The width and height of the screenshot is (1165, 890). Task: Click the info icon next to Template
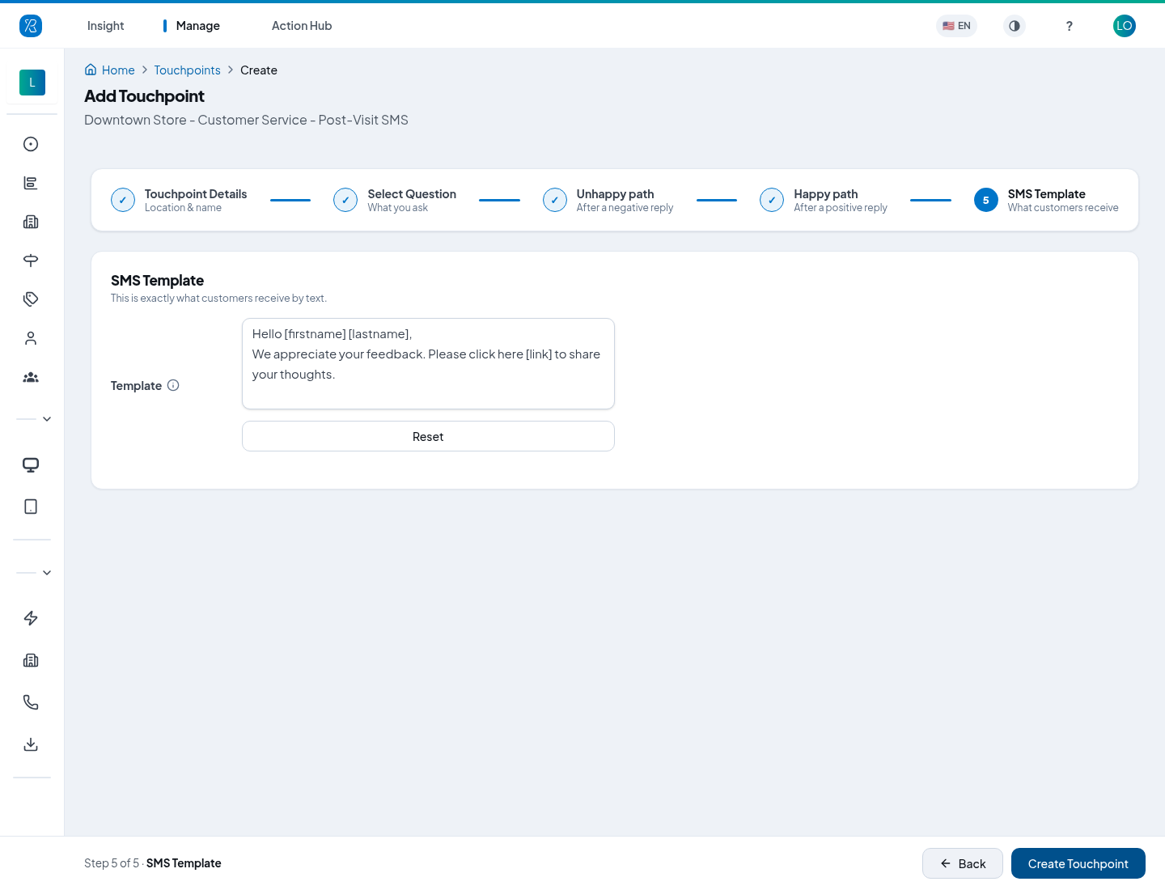(x=173, y=385)
